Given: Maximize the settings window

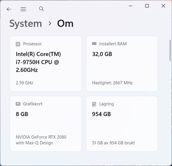Looking at the screenshot, I should pos(147,6).
